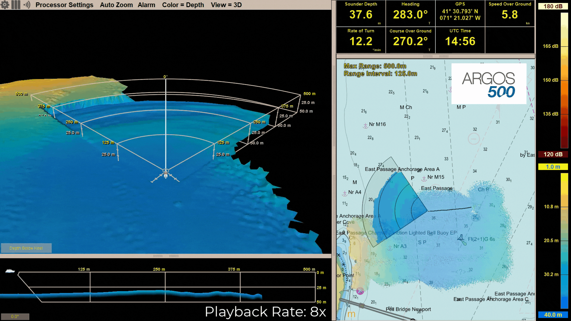This screenshot has width=571, height=321.
Task: Open the View = 3D dropdown
Action: (x=226, y=5)
